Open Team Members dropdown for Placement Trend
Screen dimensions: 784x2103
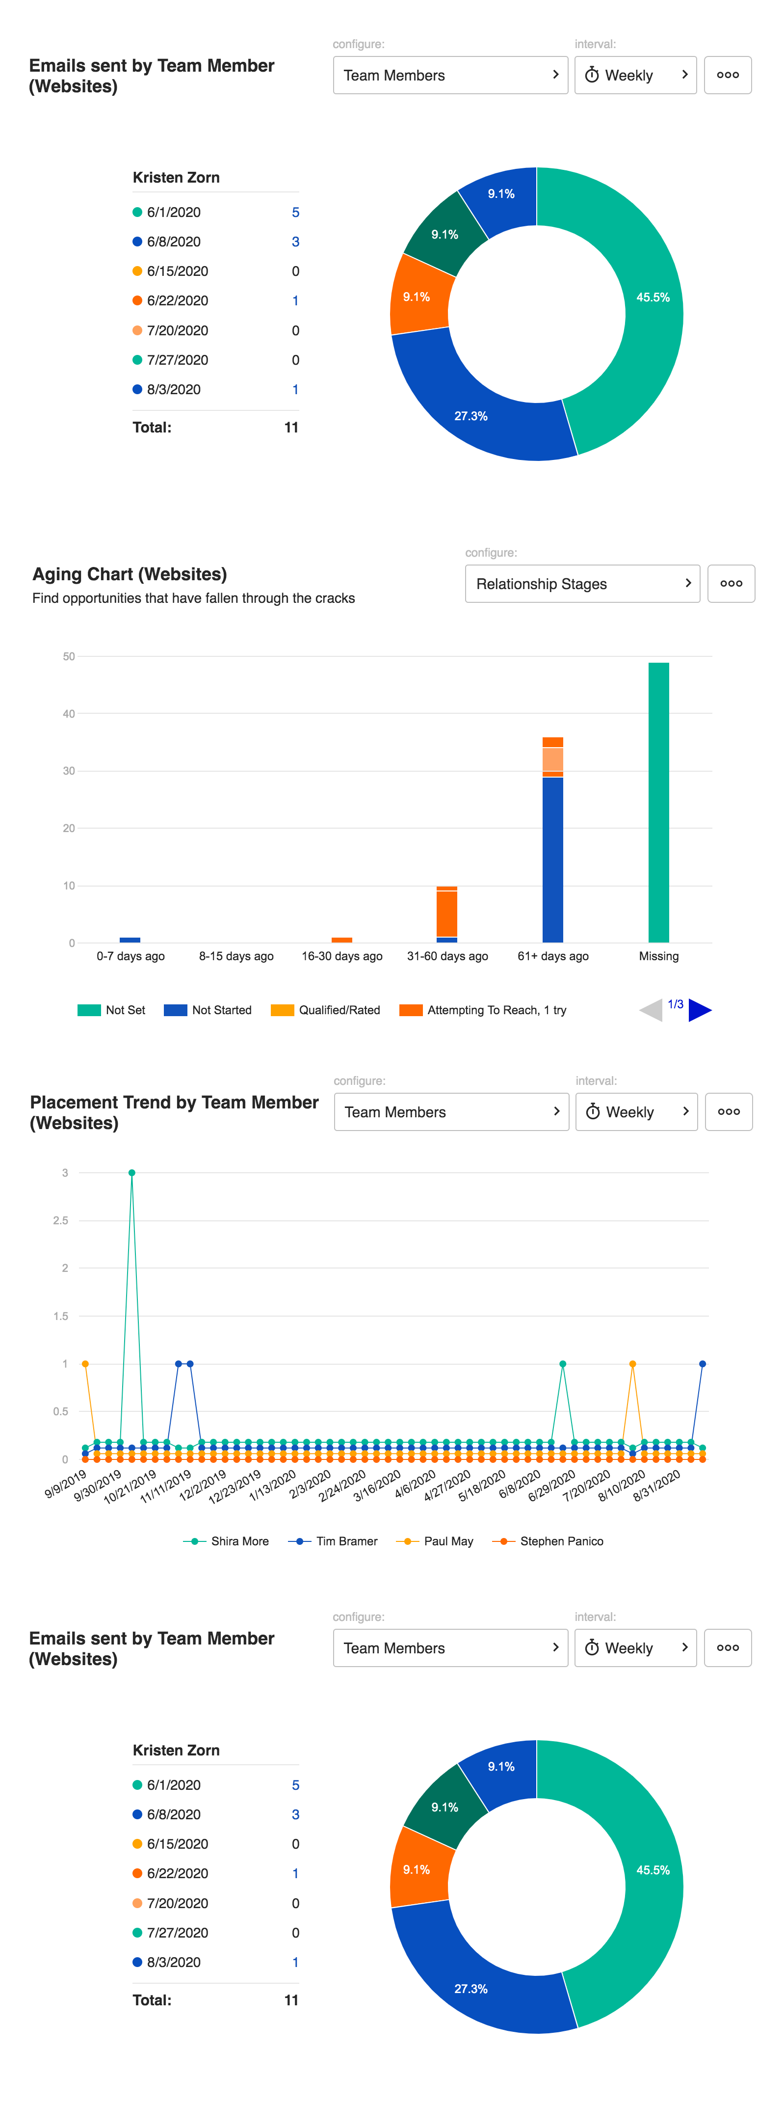tap(450, 1111)
